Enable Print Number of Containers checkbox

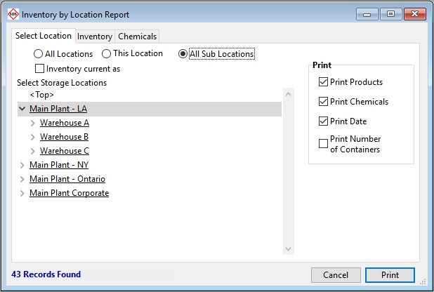[323, 144]
